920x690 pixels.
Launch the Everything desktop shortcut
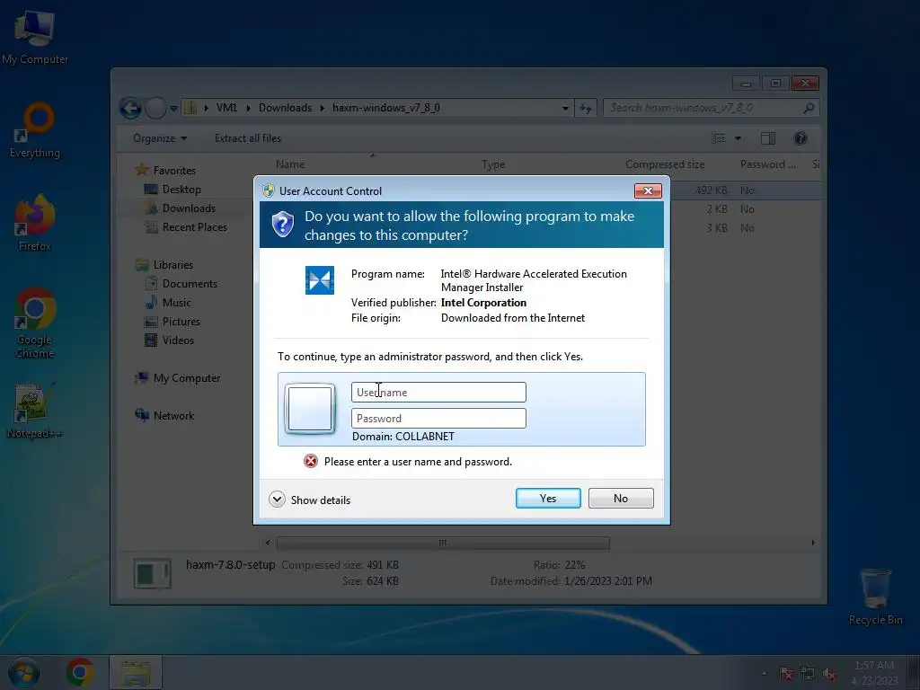35,130
